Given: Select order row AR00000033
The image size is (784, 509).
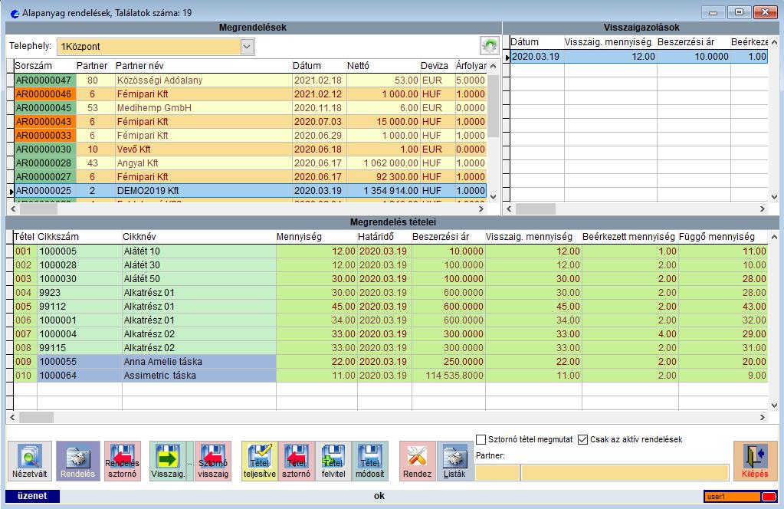Looking at the screenshot, I should click(250, 136).
